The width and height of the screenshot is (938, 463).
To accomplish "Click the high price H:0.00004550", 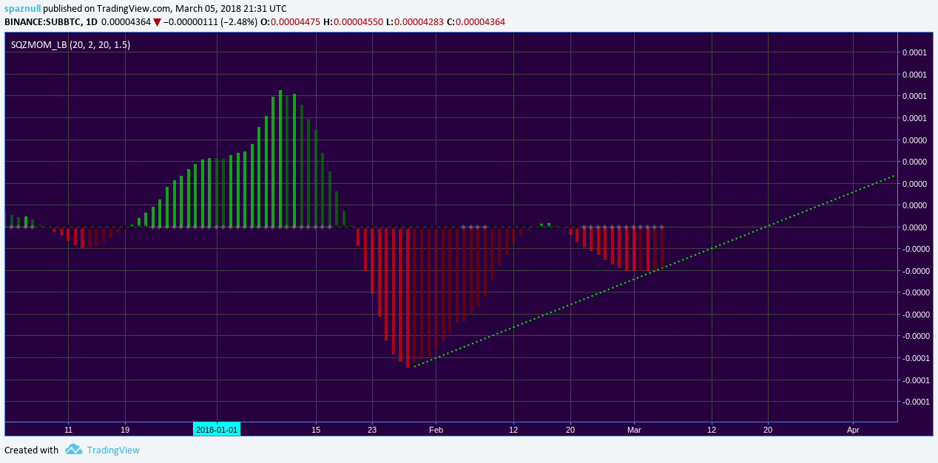I will tap(354, 22).
